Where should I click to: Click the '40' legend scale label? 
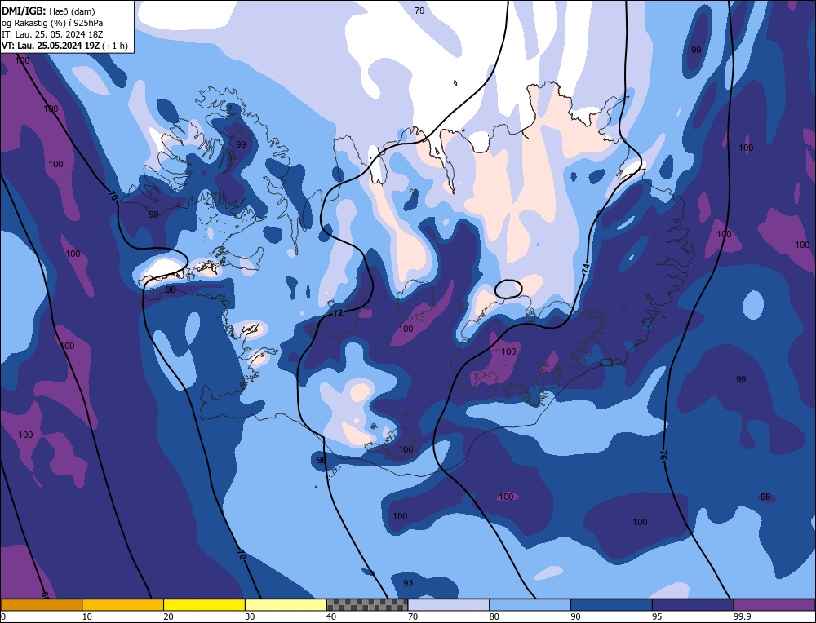331,616
